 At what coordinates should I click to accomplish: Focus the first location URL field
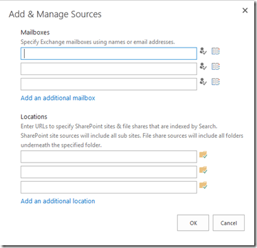coord(109,156)
